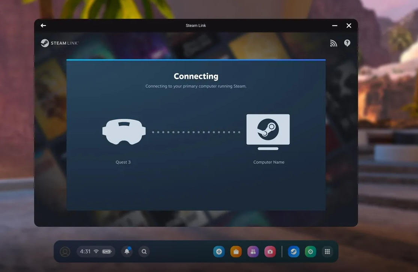Go back with the left arrow button

coord(43,26)
